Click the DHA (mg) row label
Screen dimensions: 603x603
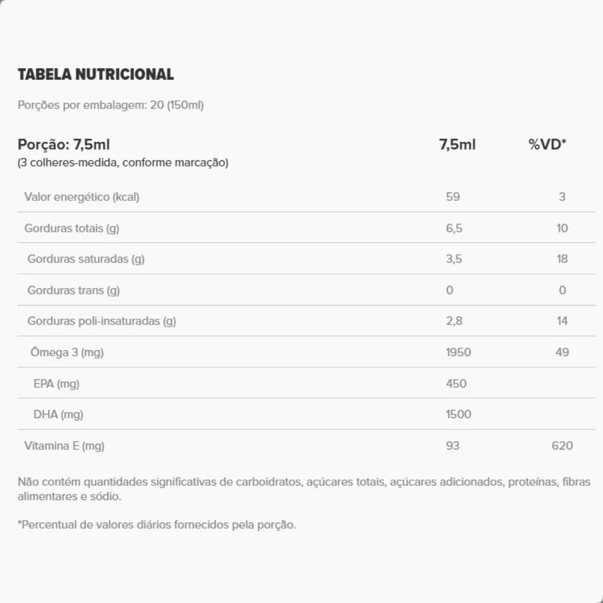coord(58,415)
